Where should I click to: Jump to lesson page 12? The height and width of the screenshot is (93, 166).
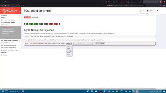[55, 24]
